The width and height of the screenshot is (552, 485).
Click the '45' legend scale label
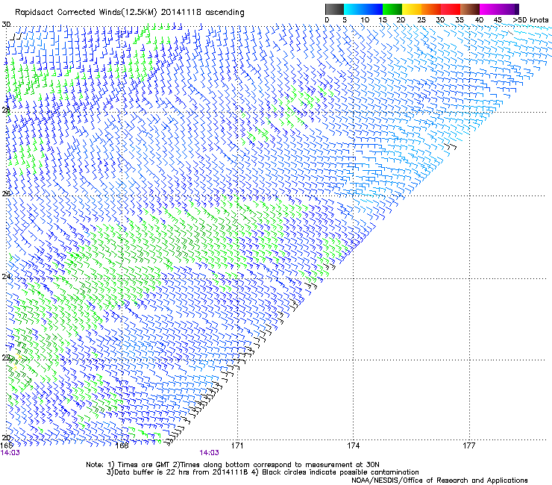pyautogui.click(x=498, y=20)
